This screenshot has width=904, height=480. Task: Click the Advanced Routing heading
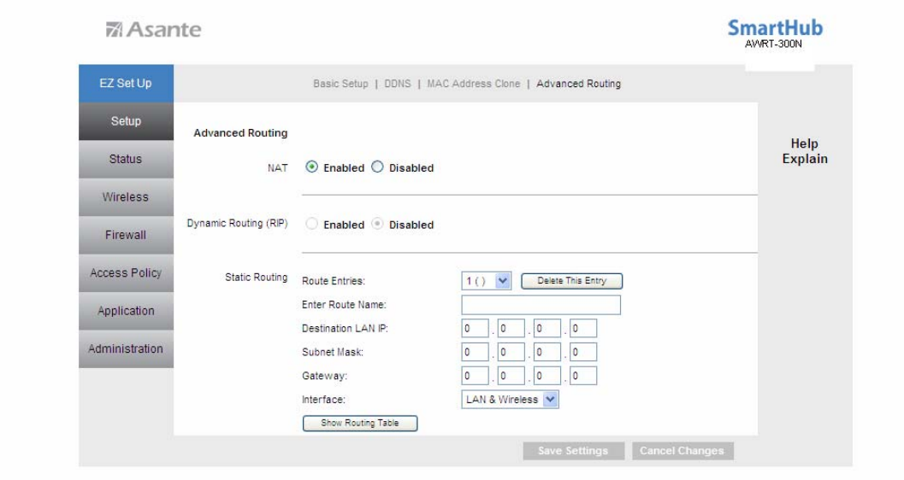pos(240,133)
